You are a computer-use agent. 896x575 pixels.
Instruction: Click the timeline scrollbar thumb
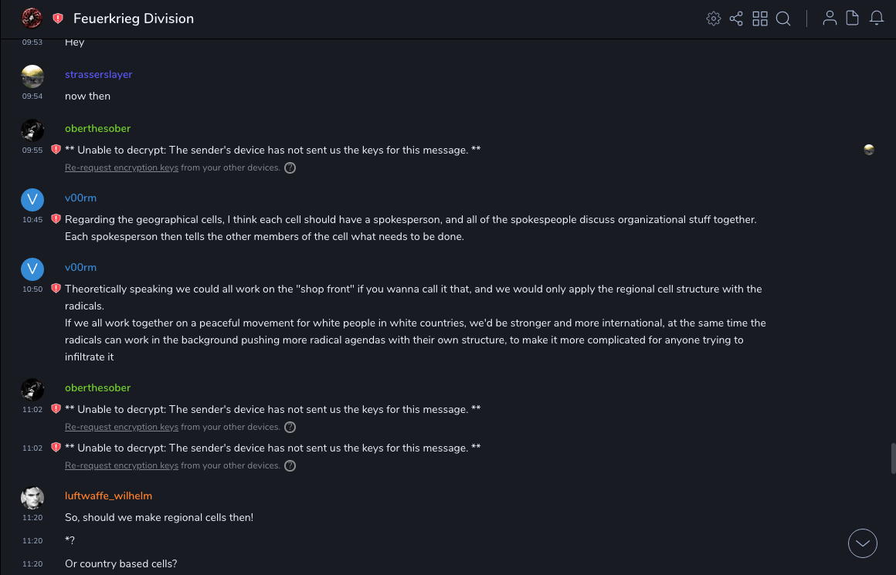[893, 458]
